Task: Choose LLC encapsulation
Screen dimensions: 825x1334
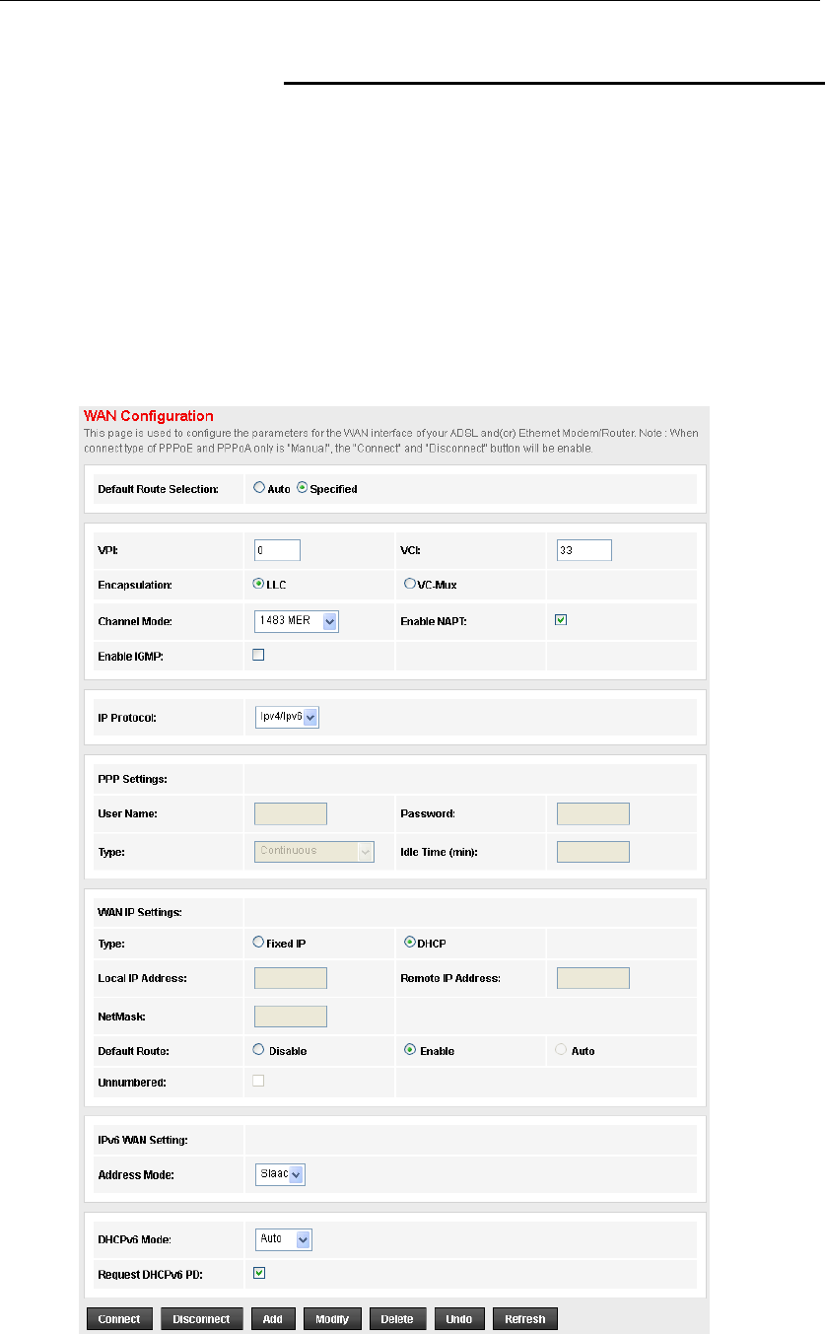Action: click(x=259, y=584)
